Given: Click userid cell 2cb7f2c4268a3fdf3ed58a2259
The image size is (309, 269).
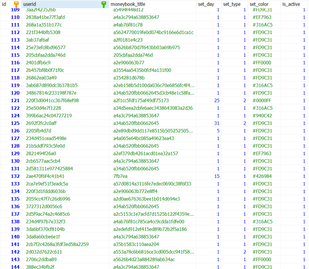Looking at the screenshot, I should click(x=57, y=244).
